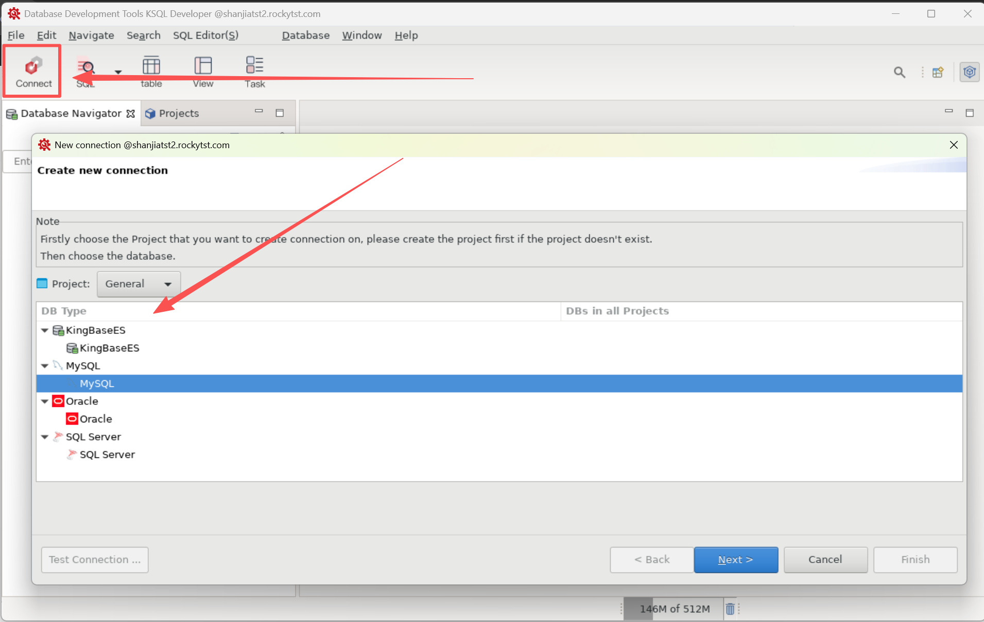Click the MySQL parent group label
This screenshot has height=622, width=984.
tap(82, 366)
